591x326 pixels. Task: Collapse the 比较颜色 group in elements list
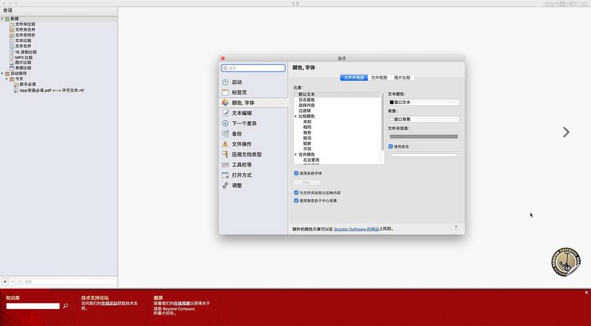tap(295, 116)
